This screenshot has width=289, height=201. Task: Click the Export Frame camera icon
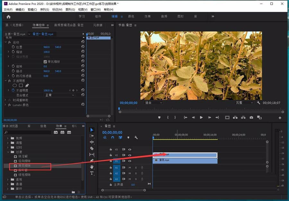click(x=251, y=118)
